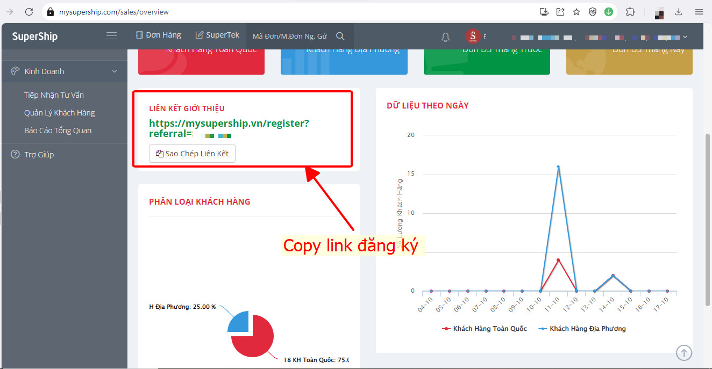Open the Đơn Hàng menu
Screen dimensions: 712x369
[x=159, y=35]
